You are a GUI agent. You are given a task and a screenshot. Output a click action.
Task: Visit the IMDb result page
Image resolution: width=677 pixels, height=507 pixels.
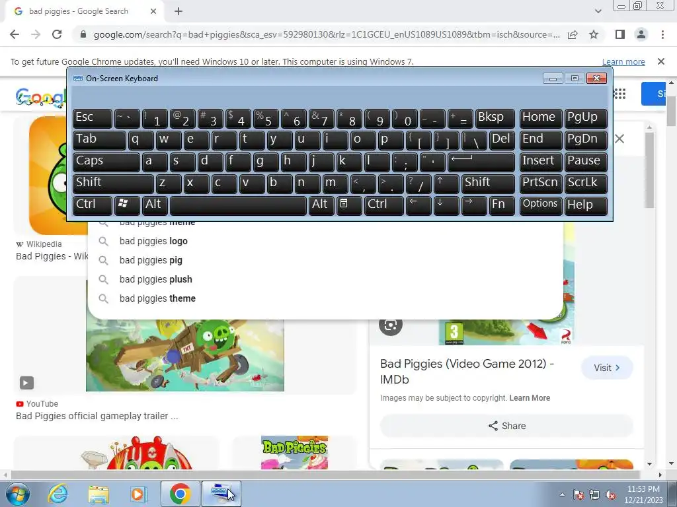tap(607, 368)
